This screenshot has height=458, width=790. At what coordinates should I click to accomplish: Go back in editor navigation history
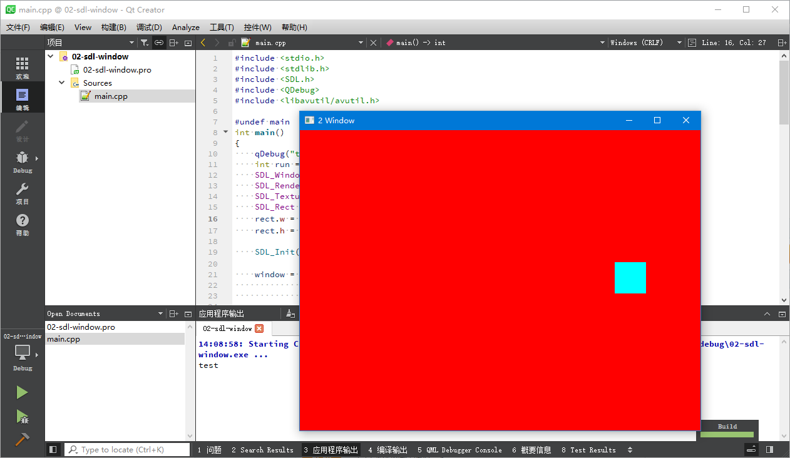point(203,43)
